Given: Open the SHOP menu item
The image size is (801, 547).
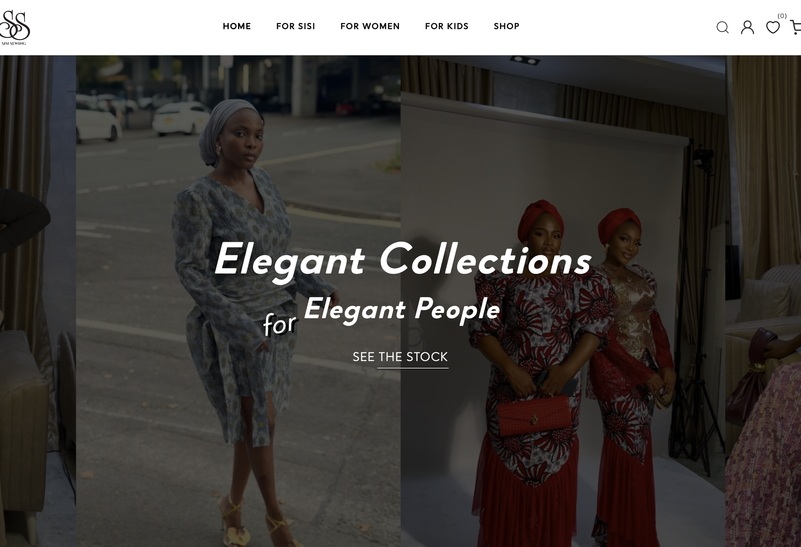Looking at the screenshot, I should point(506,26).
